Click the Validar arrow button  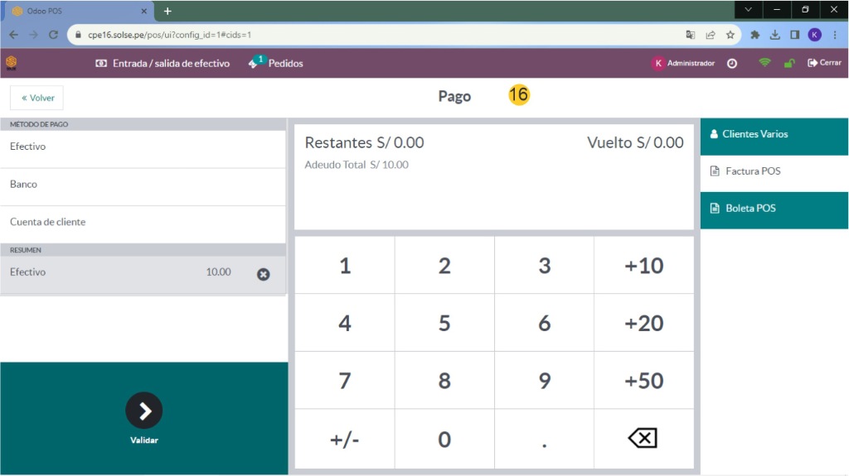tap(143, 411)
